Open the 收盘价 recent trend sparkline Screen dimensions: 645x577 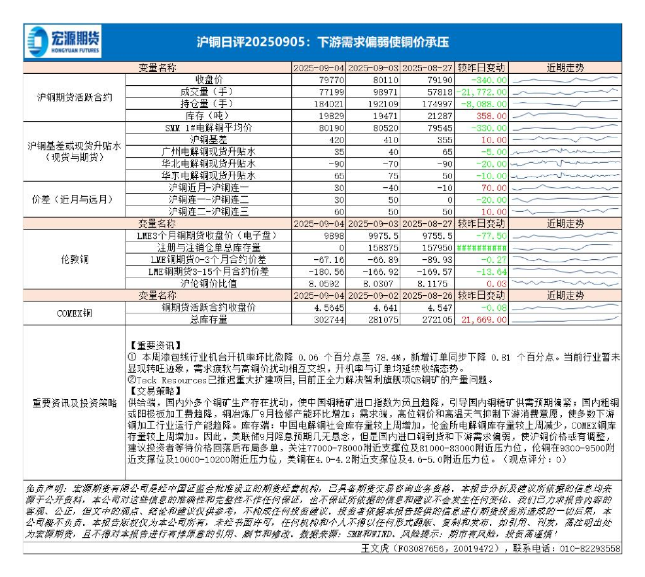click(x=565, y=81)
